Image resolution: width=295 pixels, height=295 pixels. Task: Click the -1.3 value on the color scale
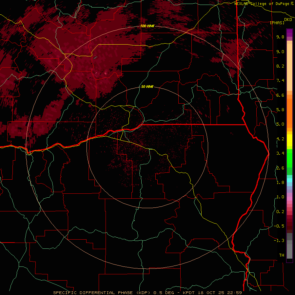(279, 241)
